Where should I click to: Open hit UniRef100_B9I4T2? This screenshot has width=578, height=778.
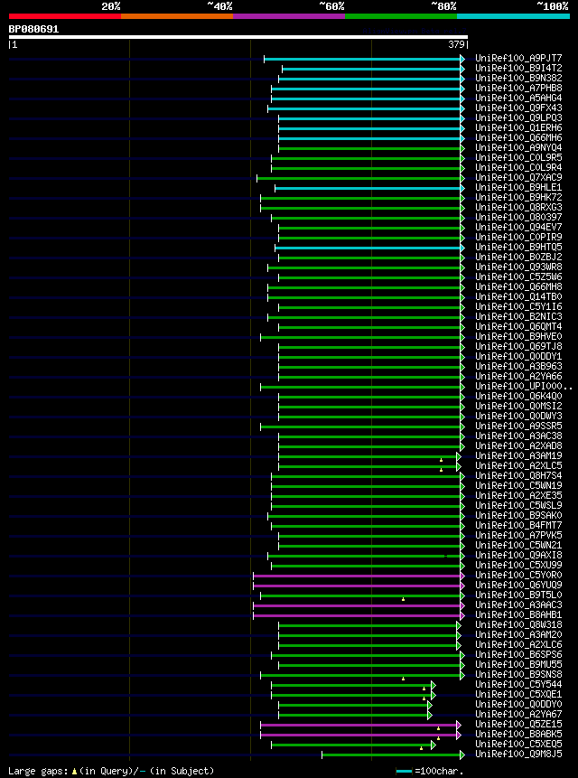click(x=518, y=69)
